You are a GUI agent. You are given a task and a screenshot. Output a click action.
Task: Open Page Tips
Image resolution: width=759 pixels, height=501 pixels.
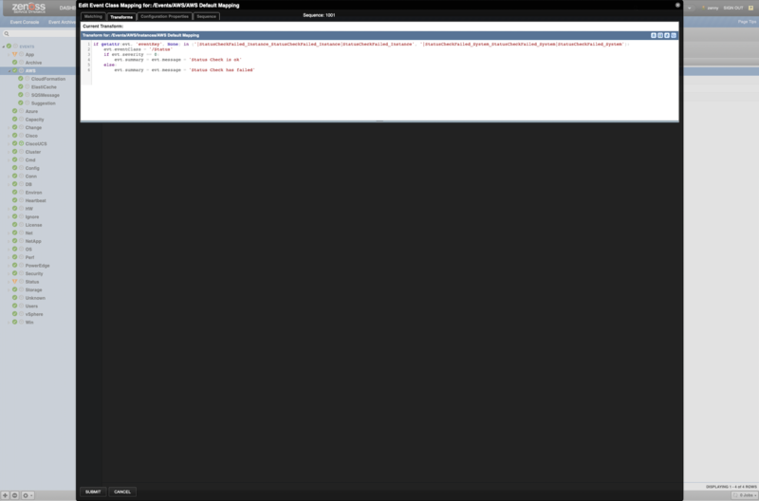pos(747,22)
